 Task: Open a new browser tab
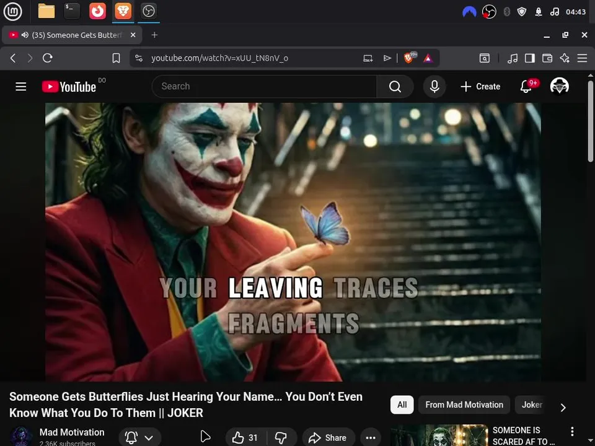tap(154, 35)
